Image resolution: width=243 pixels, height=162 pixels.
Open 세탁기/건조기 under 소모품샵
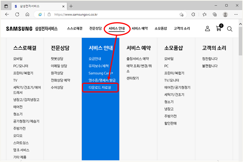(x=174, y=95)
